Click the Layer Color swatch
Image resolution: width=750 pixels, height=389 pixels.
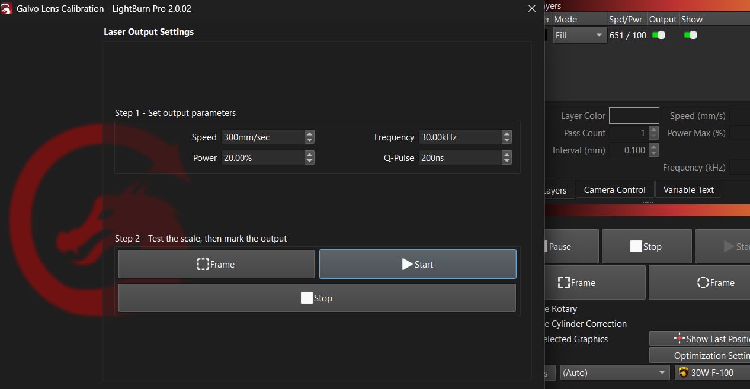634,115
